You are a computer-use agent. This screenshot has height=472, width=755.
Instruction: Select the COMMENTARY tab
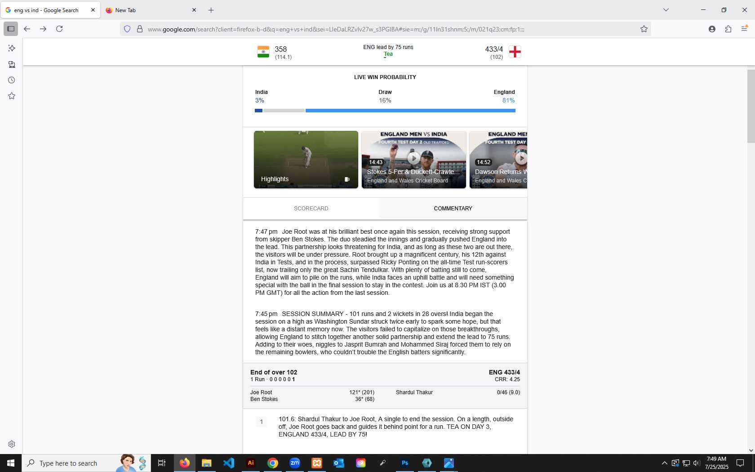pyautogui.click(x=453, y=209)
